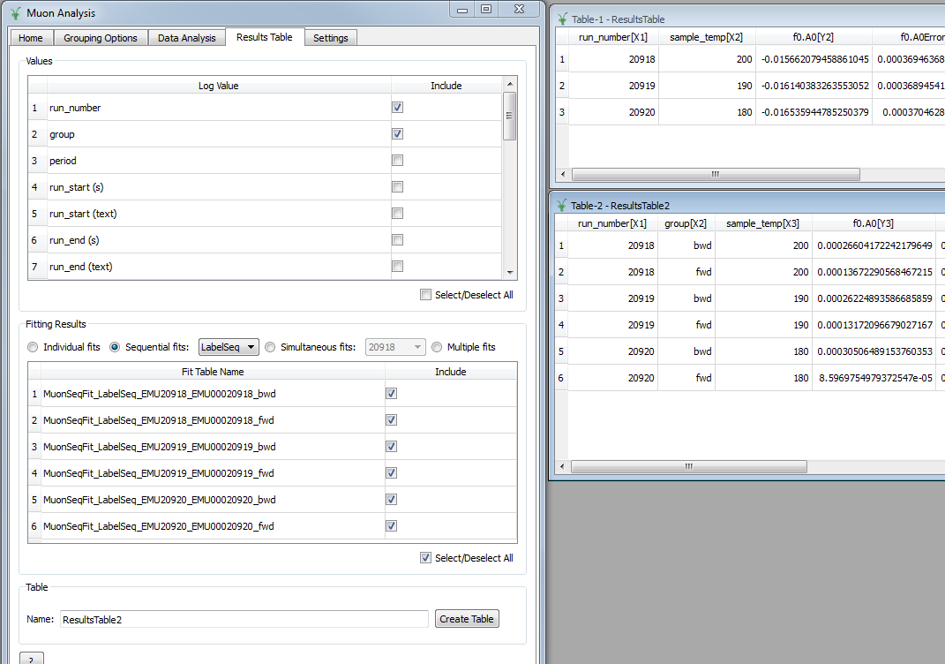Check the run_start (s) log value

397,186
